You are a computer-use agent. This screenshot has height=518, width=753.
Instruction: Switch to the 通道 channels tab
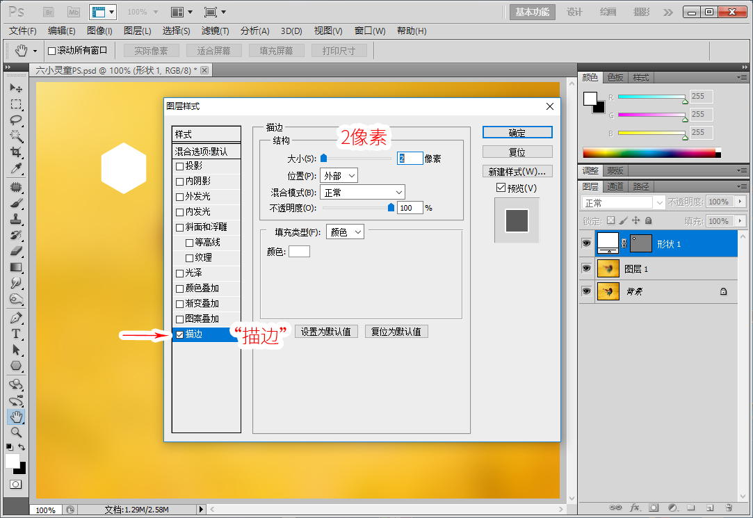(x=615, y=186)
